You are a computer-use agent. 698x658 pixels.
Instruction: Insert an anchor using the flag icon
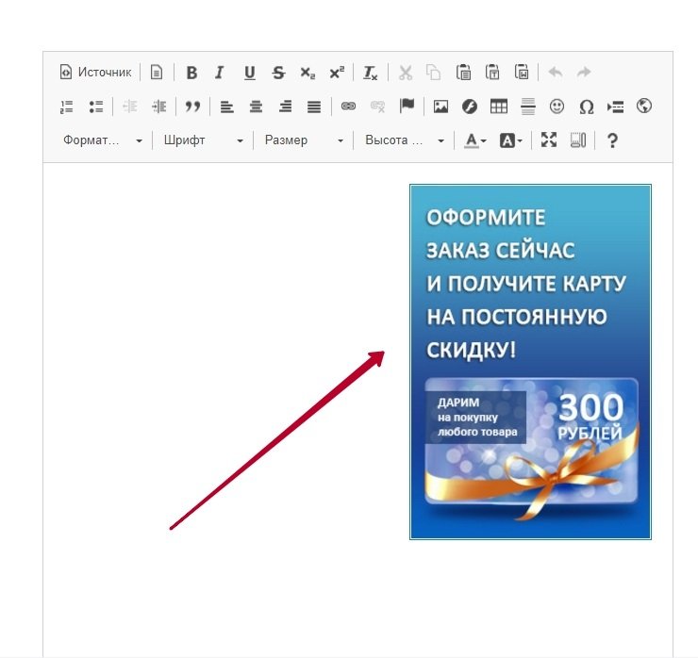pyautogui.click(x=407, y=107)
